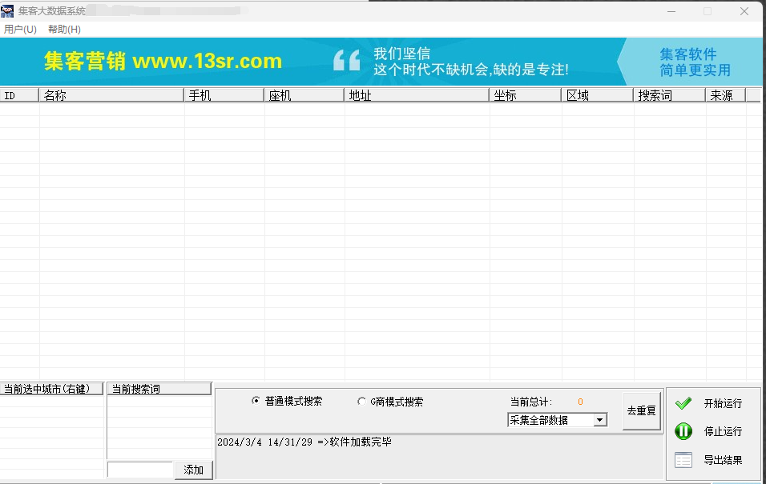Click the export results table icon
Screen dimensions: 766x484
(x=683, y=460)
